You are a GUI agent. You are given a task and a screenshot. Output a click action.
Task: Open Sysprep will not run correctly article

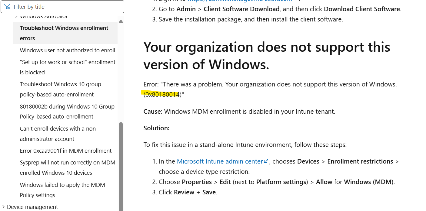67,167
